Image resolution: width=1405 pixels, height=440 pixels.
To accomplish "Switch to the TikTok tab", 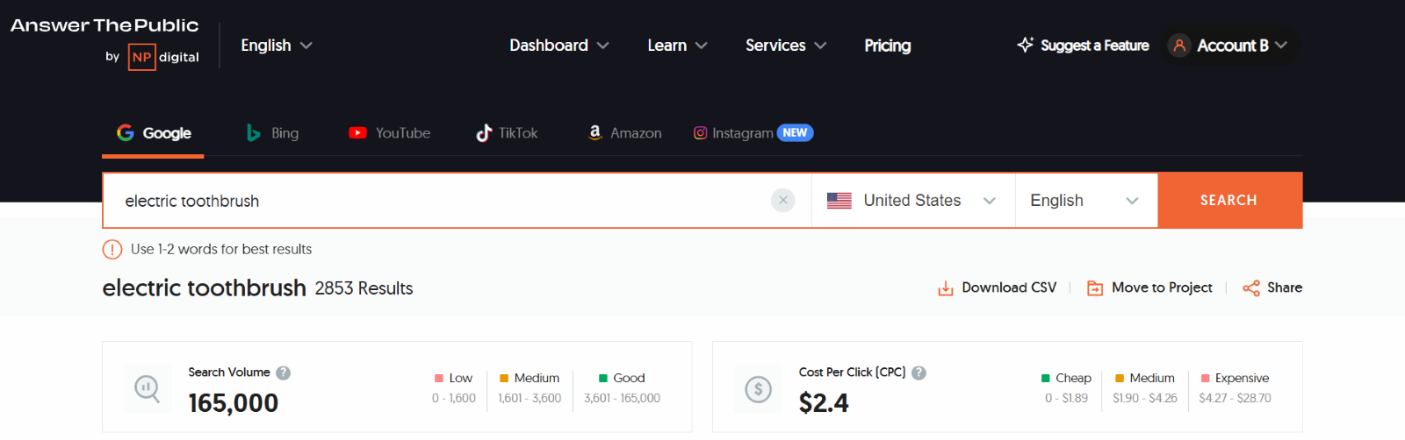I will 507,133.
